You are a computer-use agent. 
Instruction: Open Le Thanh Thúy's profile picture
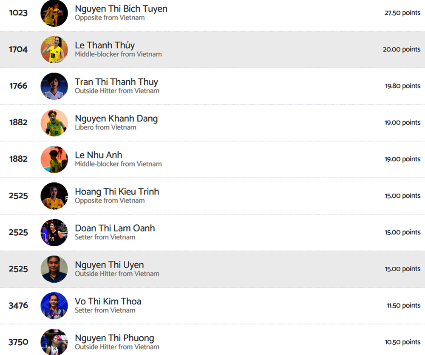[x=54, y=50]
